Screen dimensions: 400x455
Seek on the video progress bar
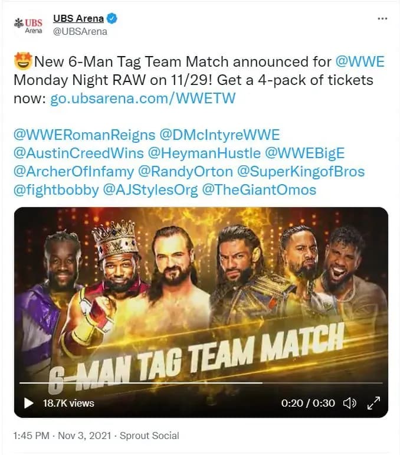201,383
